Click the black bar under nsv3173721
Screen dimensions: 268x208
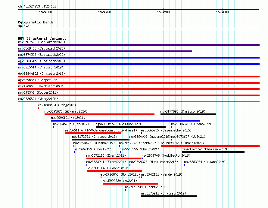tap(100, 140)
